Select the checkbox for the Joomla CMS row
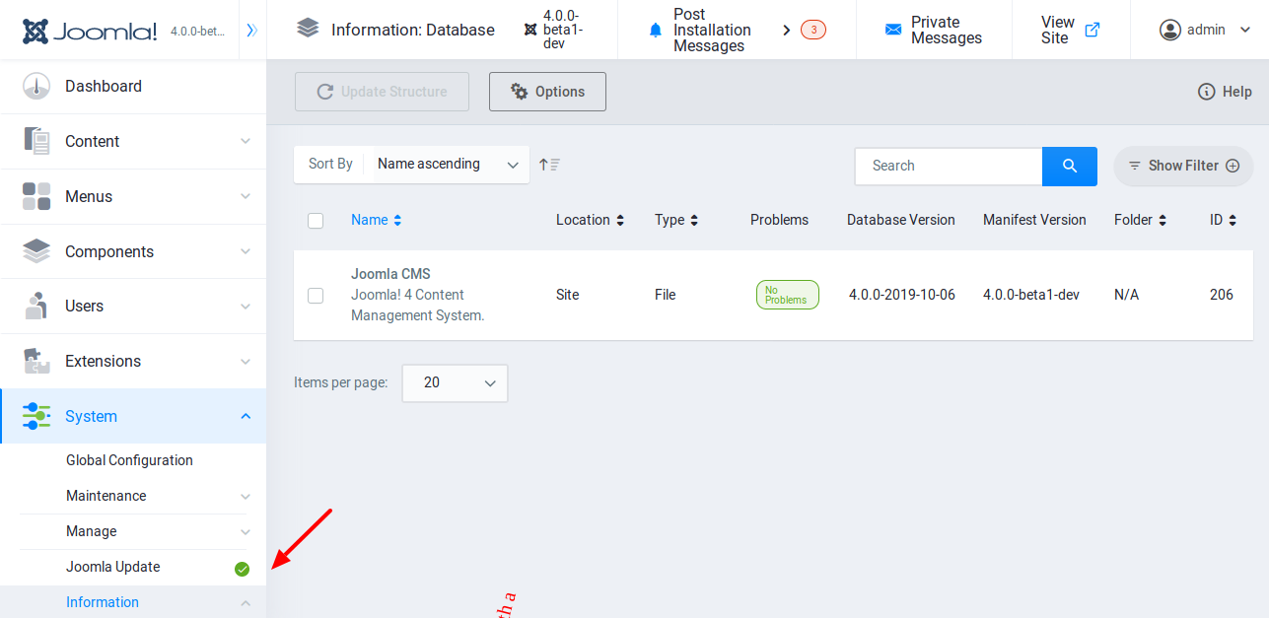The image size is (1269, 618). pos(316,295)
